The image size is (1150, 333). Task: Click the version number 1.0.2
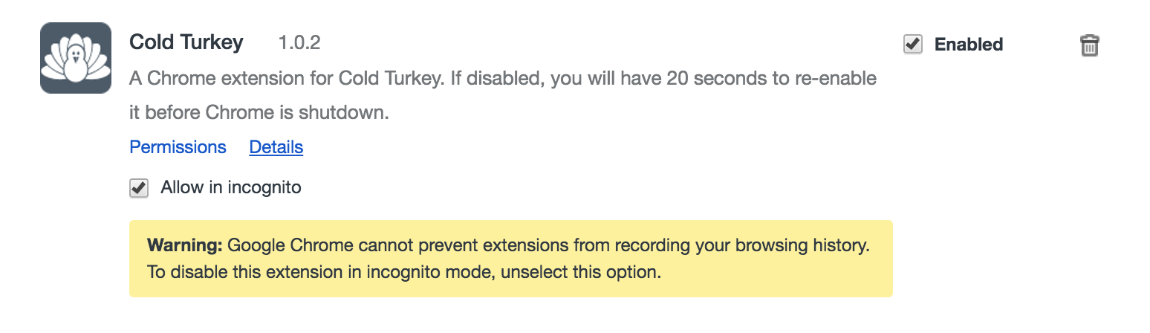(x=299, y=43)
